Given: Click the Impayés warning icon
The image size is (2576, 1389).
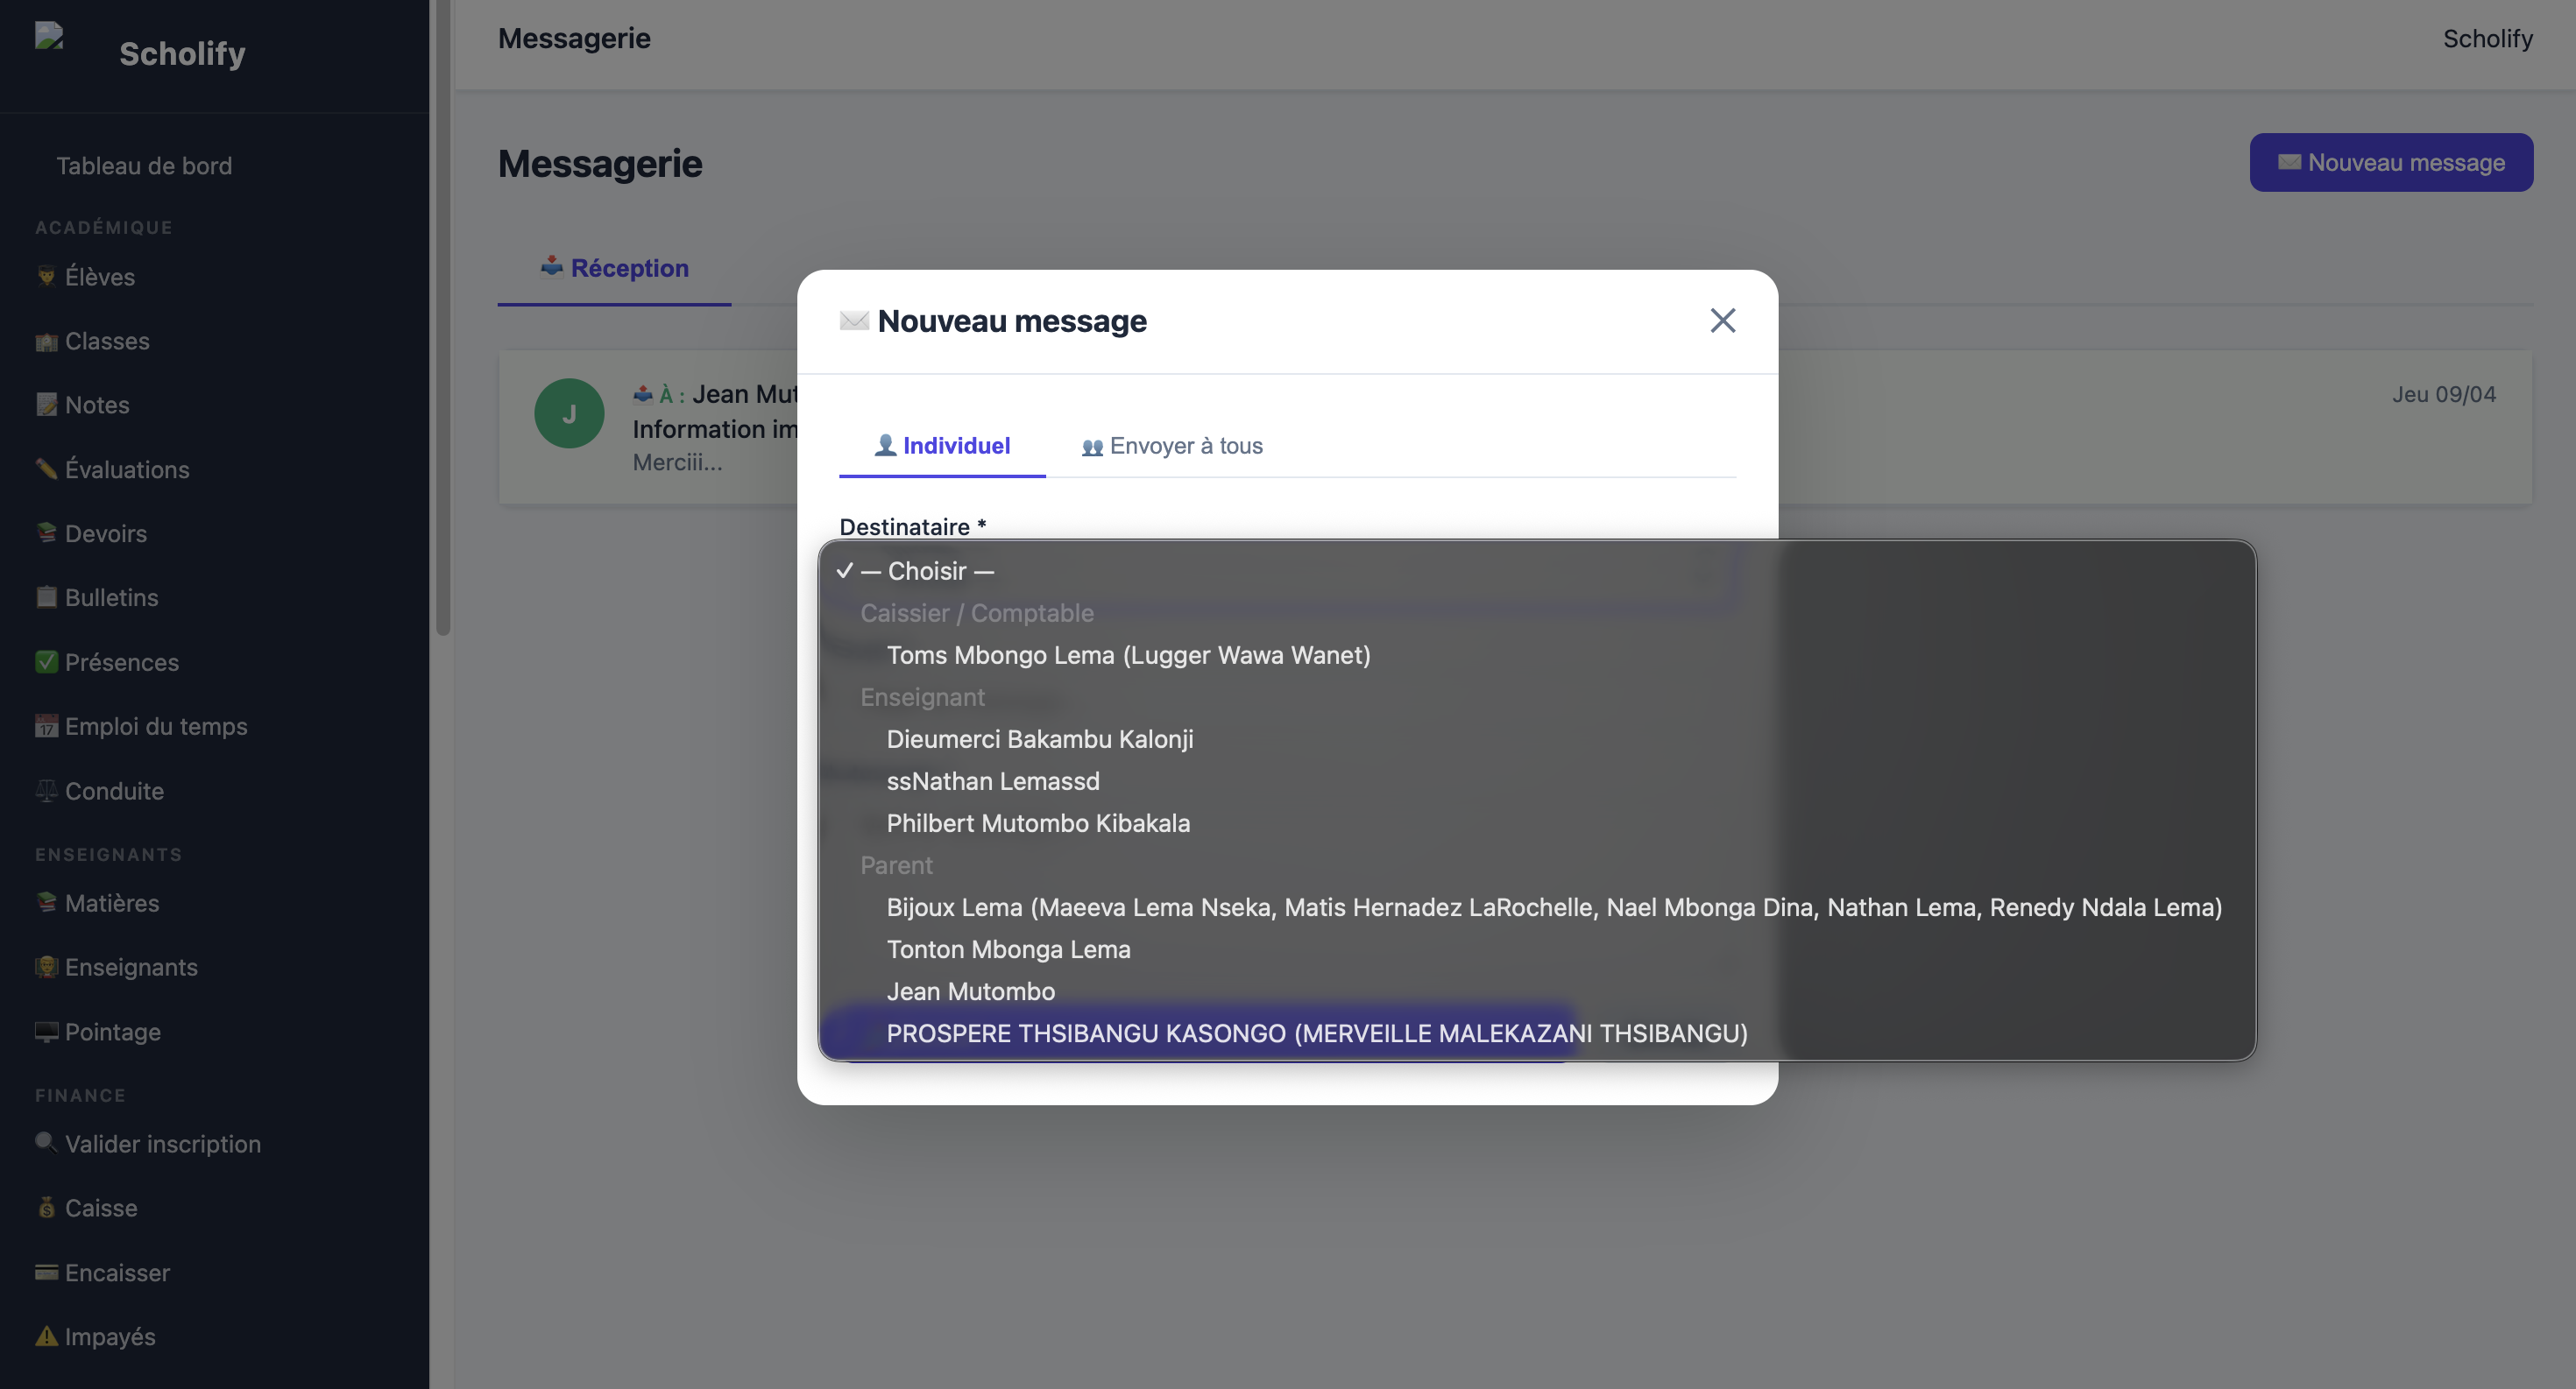Looking at the screenshot, I should (x=46, y=1337).
